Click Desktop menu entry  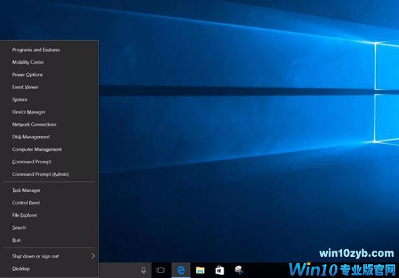point(21,269)
